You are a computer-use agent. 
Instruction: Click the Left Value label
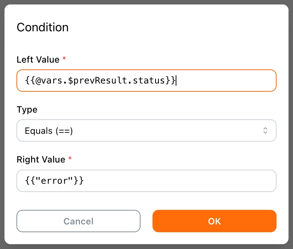[38, 60]
